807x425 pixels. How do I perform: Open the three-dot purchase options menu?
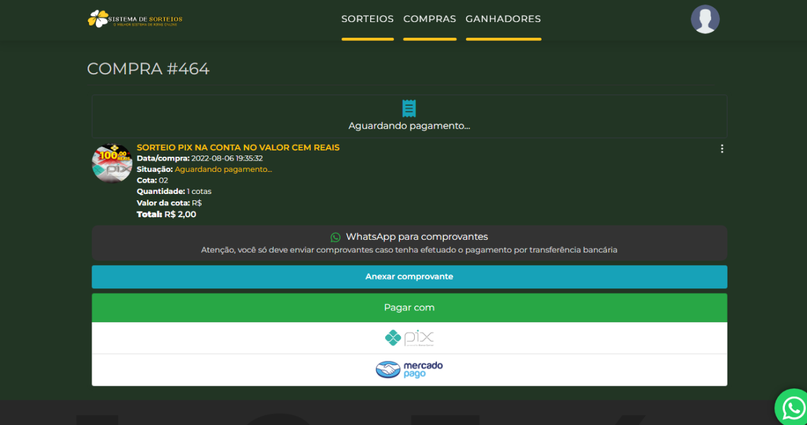pyautogui.click(x=722, y=149)
